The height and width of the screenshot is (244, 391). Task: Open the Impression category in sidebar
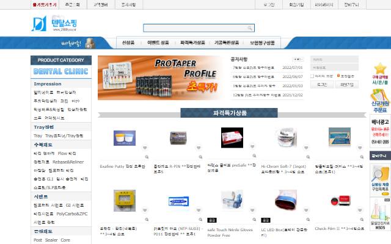point(48,84)
